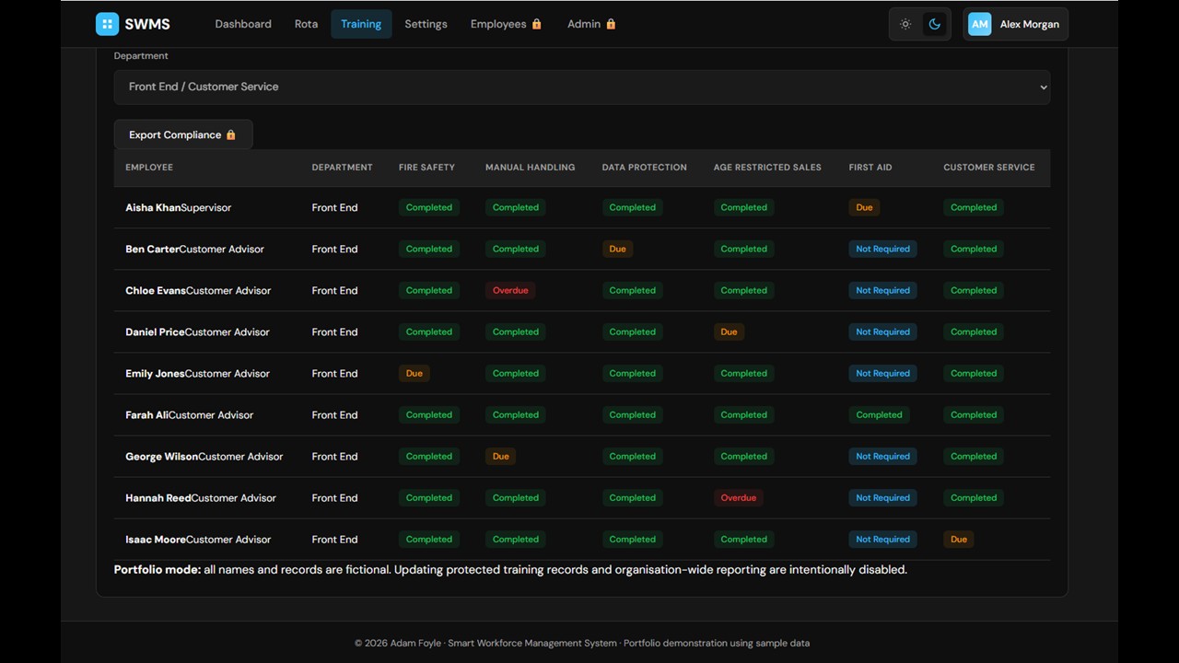Click Emily Jones' Fire Safety Due badge
This screenshot has width=1179, height=663.
pos(414,373)
